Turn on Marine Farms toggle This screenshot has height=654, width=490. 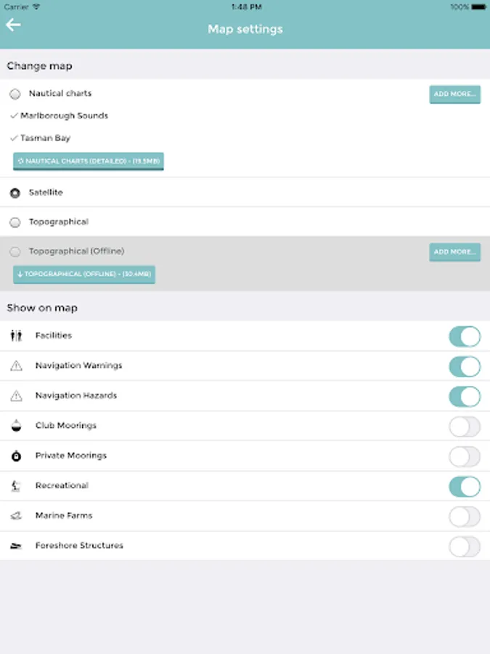click(465, 517)
